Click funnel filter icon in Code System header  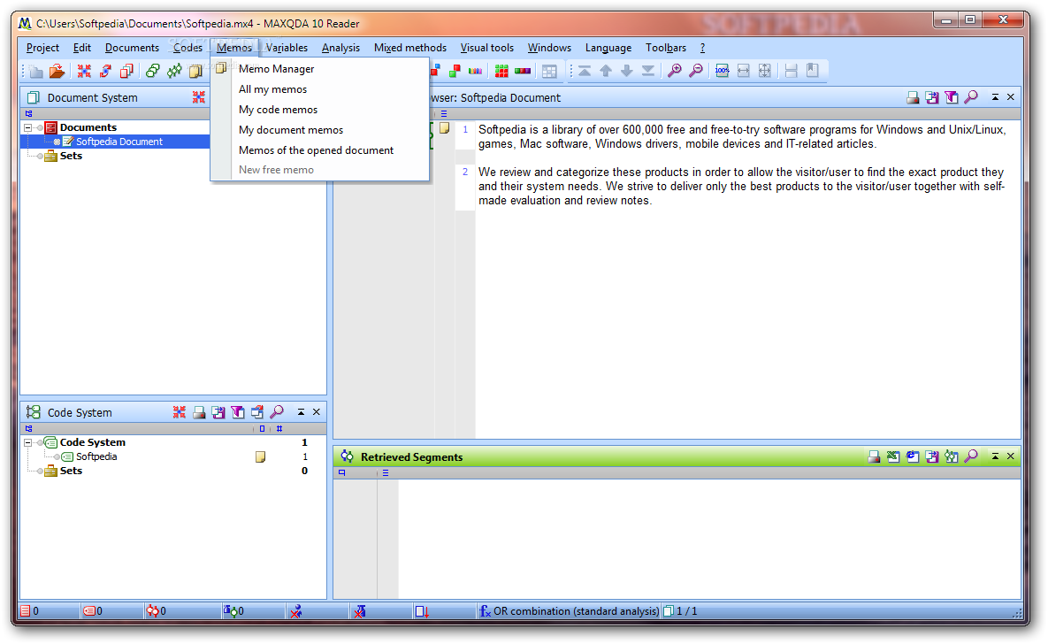click(x=238, y=412)
